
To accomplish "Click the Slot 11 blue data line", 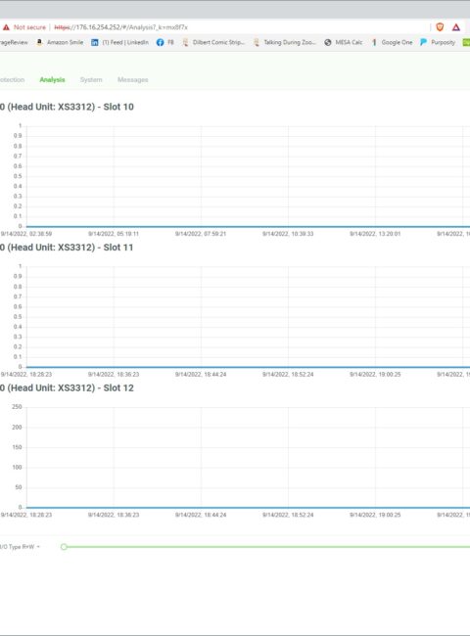I will (248, 367).
